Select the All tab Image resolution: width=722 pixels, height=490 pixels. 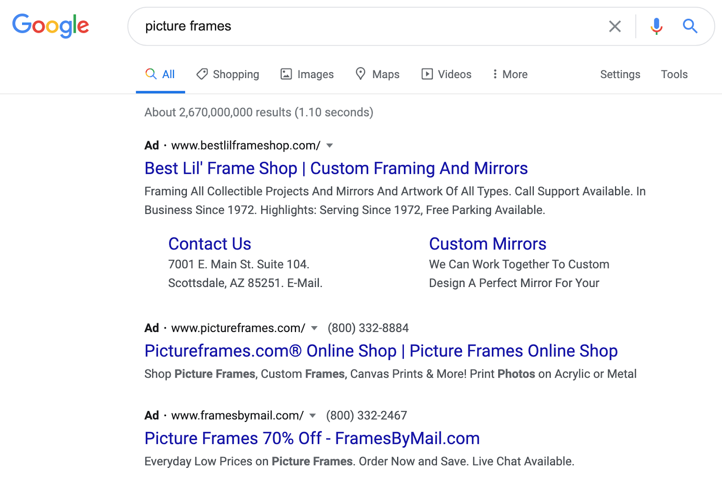click(160, 74)
